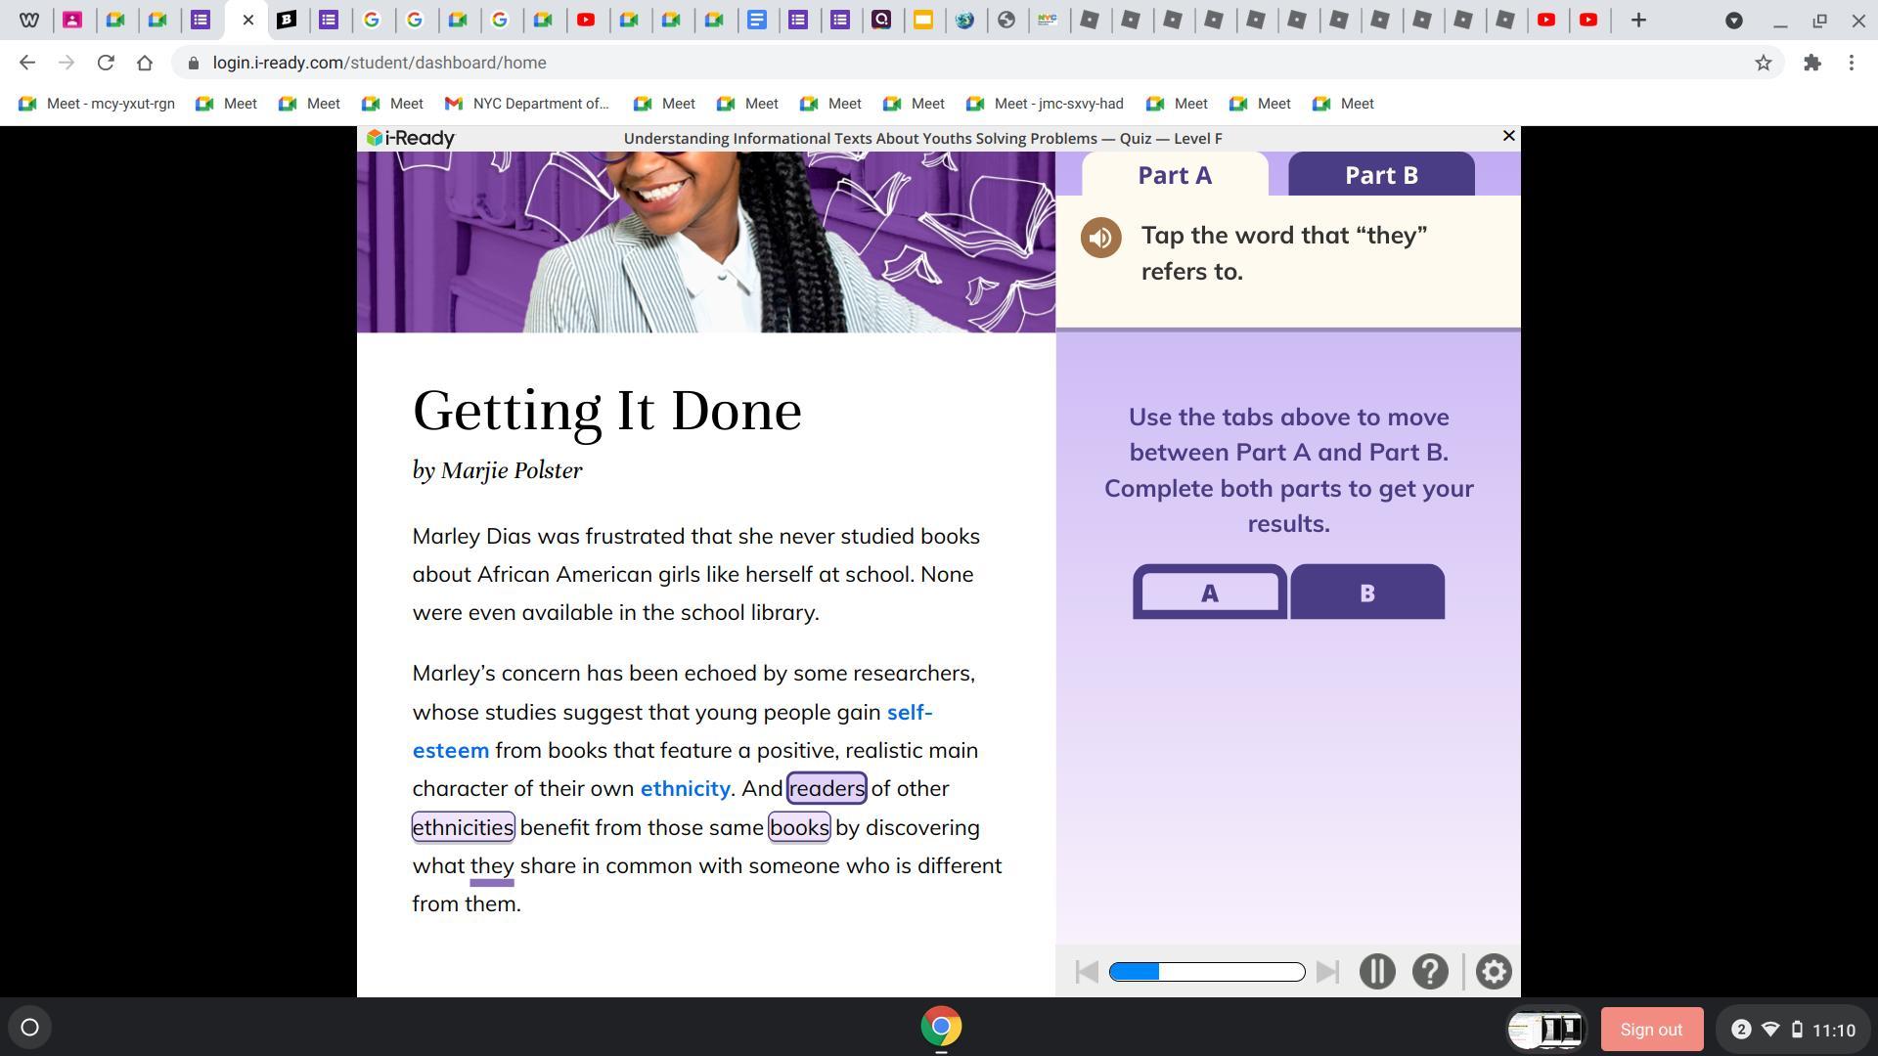Tap the highlighted word ethnicities
Viewport: 1878px width, 1056px height.
pyautogui.click(x=463, y=828)
